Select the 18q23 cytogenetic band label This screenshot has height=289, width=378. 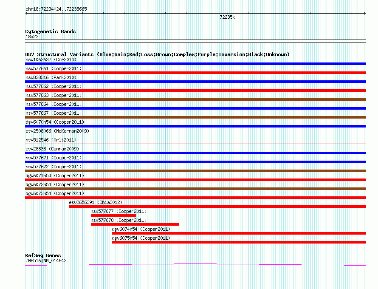tap(32, 37)
